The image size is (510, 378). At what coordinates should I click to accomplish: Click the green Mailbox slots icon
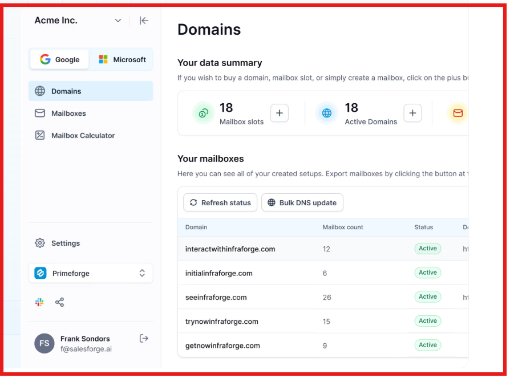(203, 113)
